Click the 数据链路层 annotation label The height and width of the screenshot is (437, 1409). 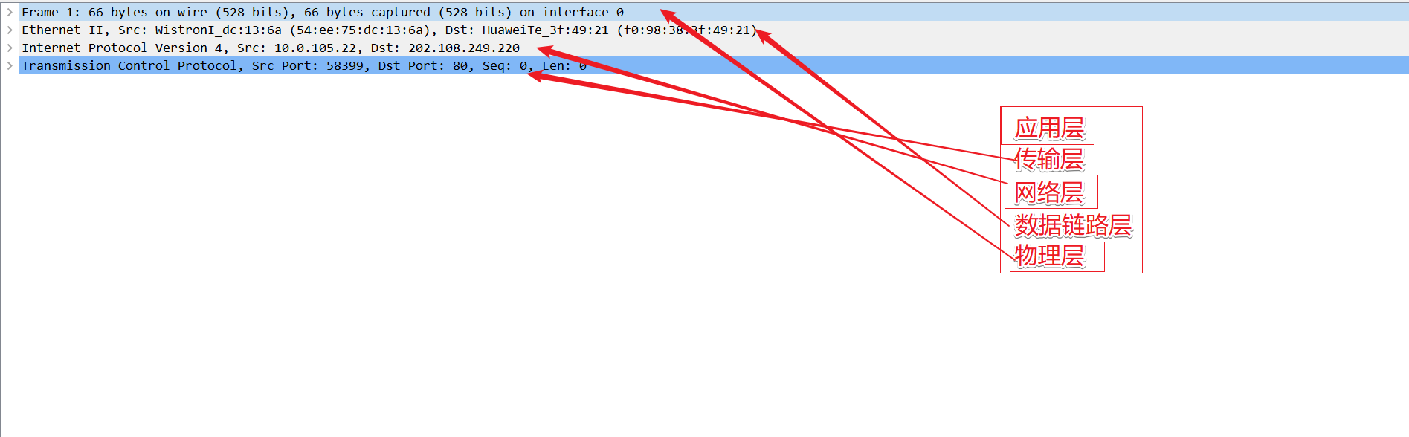click(1073, 224)
